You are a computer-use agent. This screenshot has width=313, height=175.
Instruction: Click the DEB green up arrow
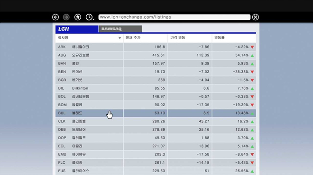252,130
